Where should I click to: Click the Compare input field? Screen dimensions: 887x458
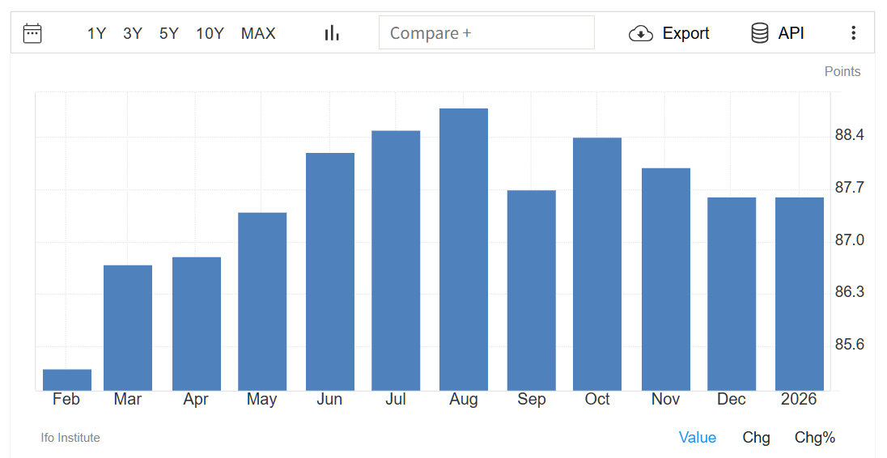(486, 33)
